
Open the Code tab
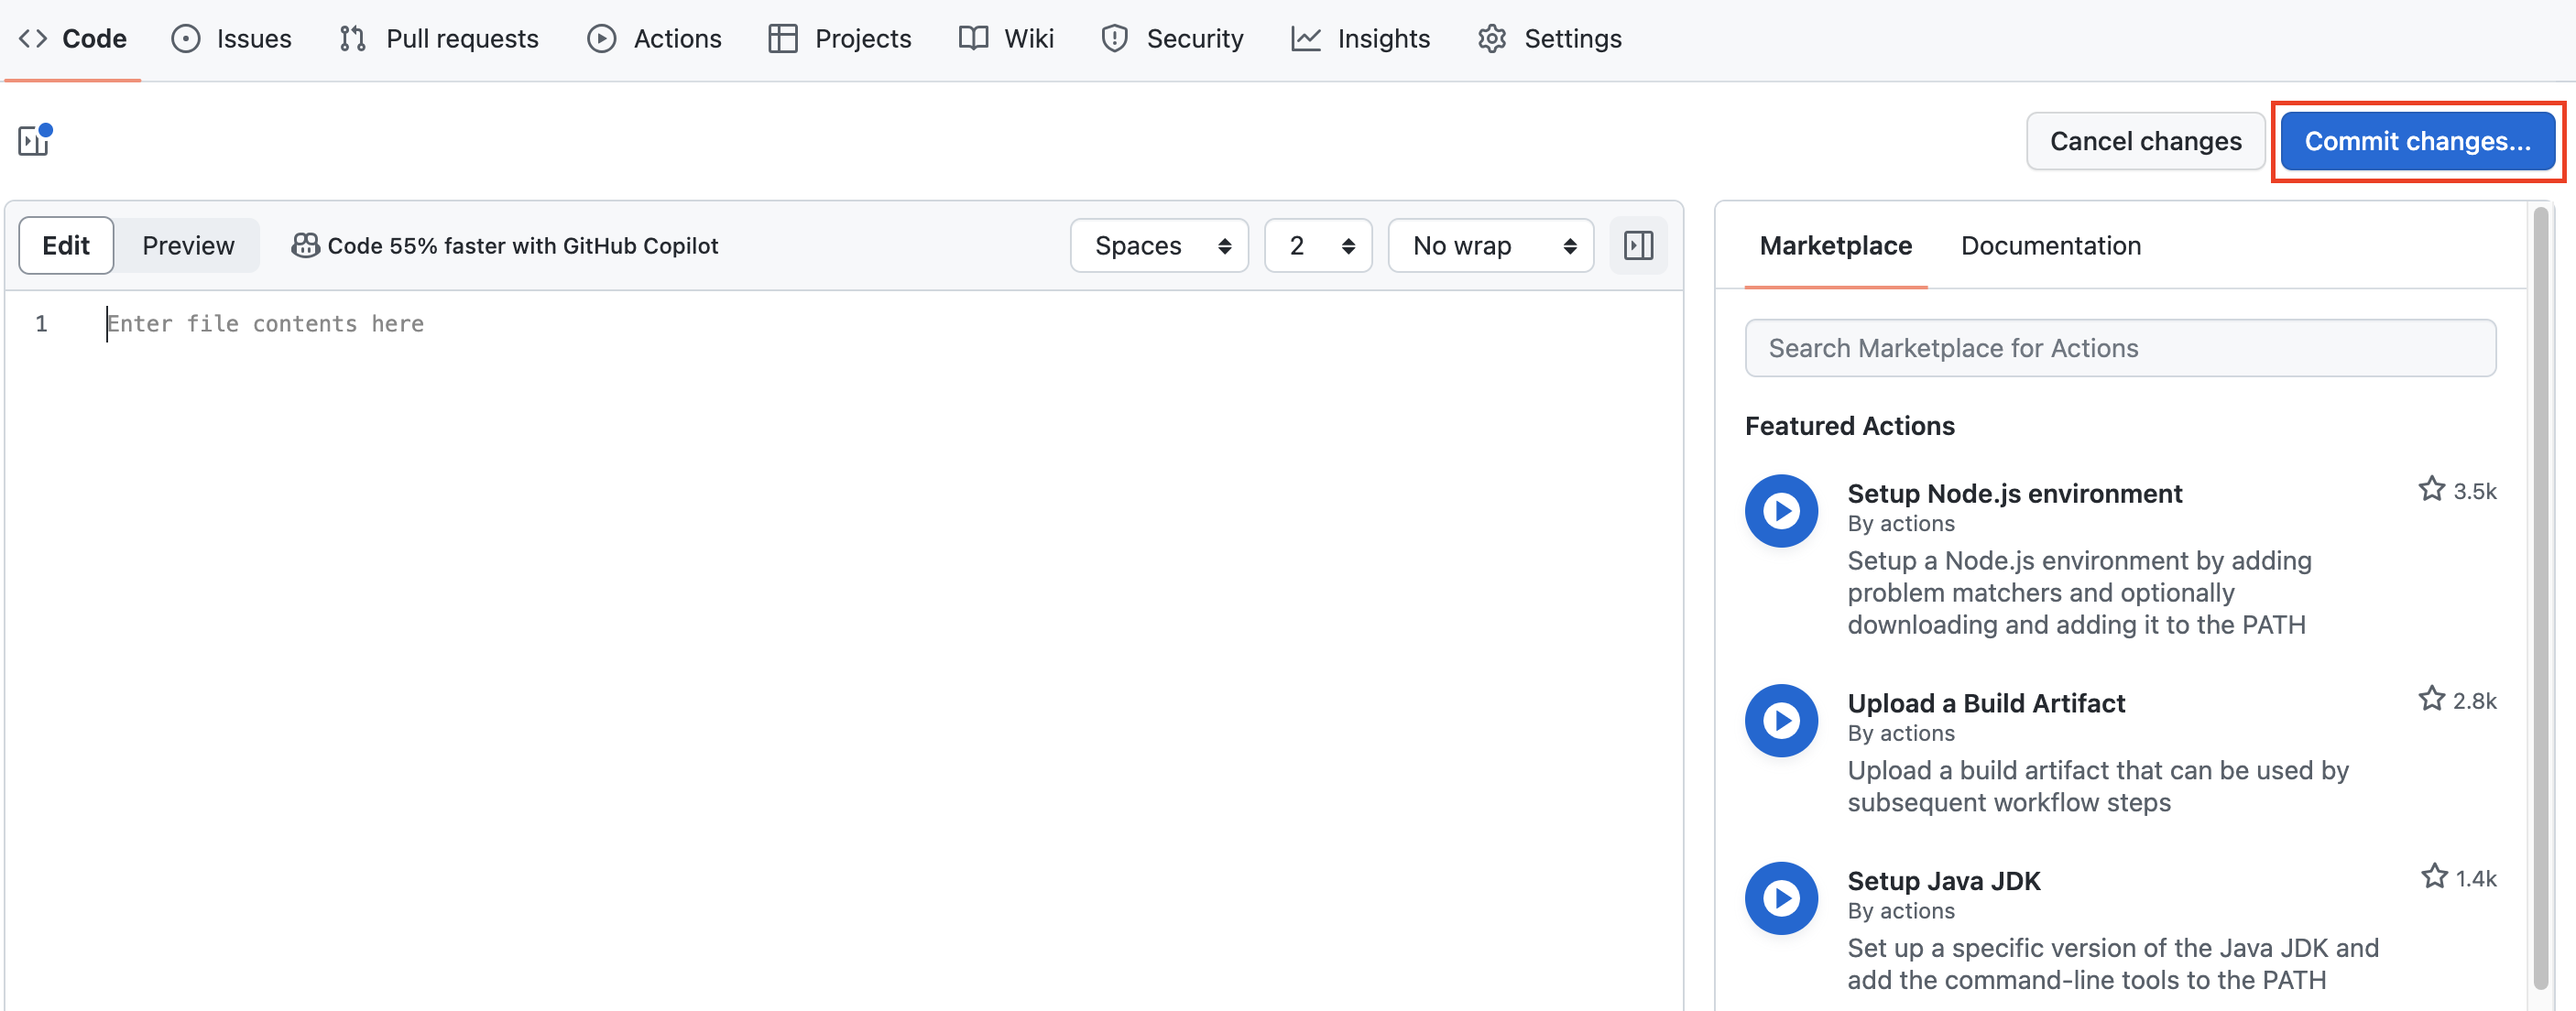pos(73,38)
